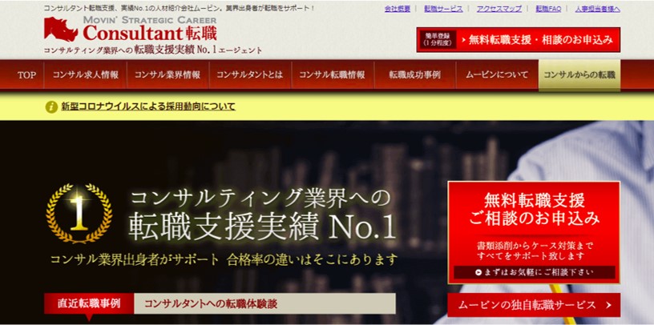The width and height of the screenshot is (654, 325).
Task: Click the circle arrow icon beside まずはお気軽にご相談下さい
Action: click(x=478, y=272)
